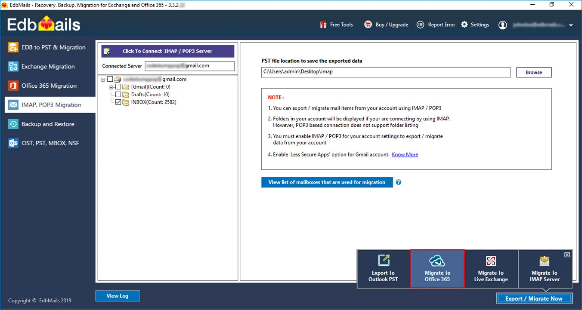Click the help question mark icon

pyautogui.click(x=398, y=182)
